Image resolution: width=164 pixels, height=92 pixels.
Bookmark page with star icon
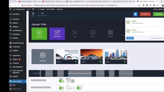139,5
